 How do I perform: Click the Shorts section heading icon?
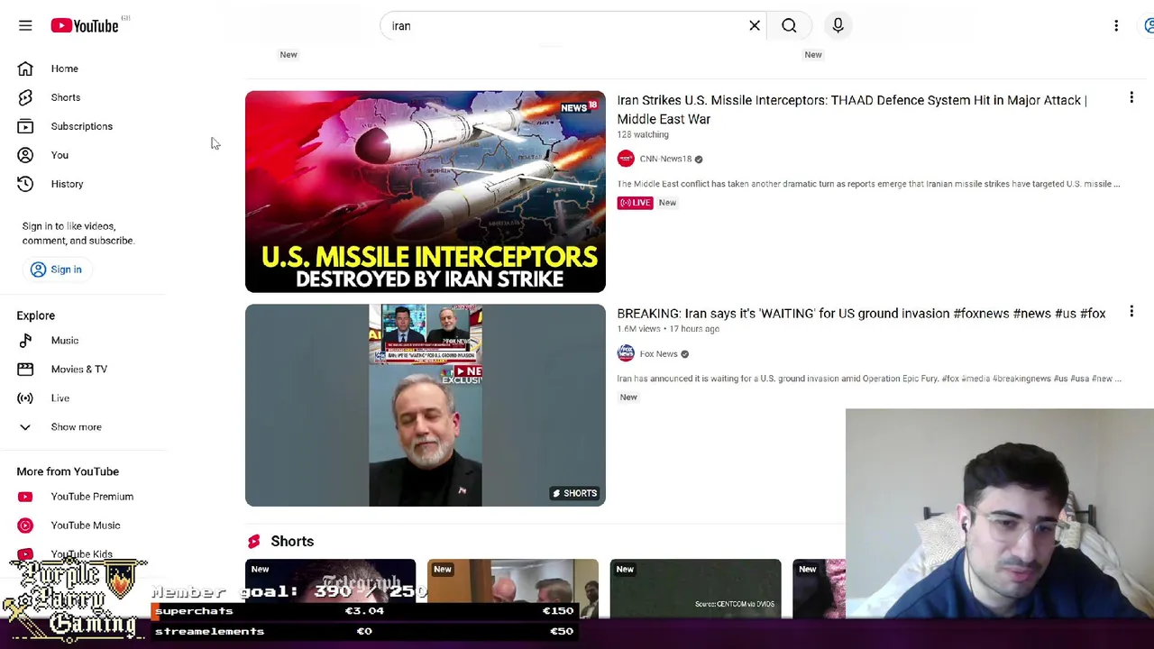point(253,542)
